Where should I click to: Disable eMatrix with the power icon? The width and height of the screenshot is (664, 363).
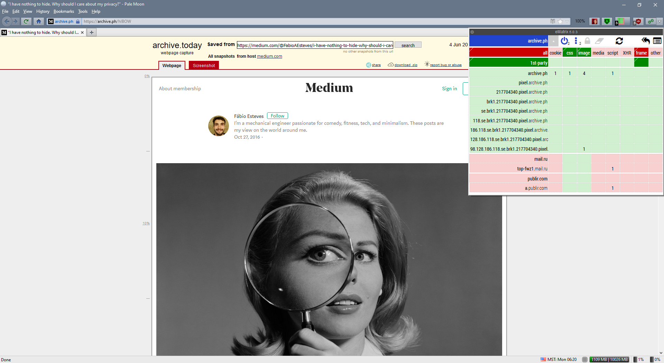tap(564, 40)
